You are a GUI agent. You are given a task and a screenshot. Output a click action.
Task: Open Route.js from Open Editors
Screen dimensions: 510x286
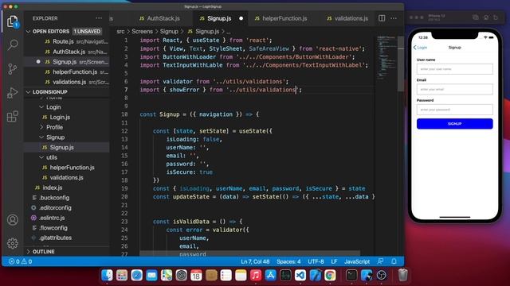[x=67, y=41]
